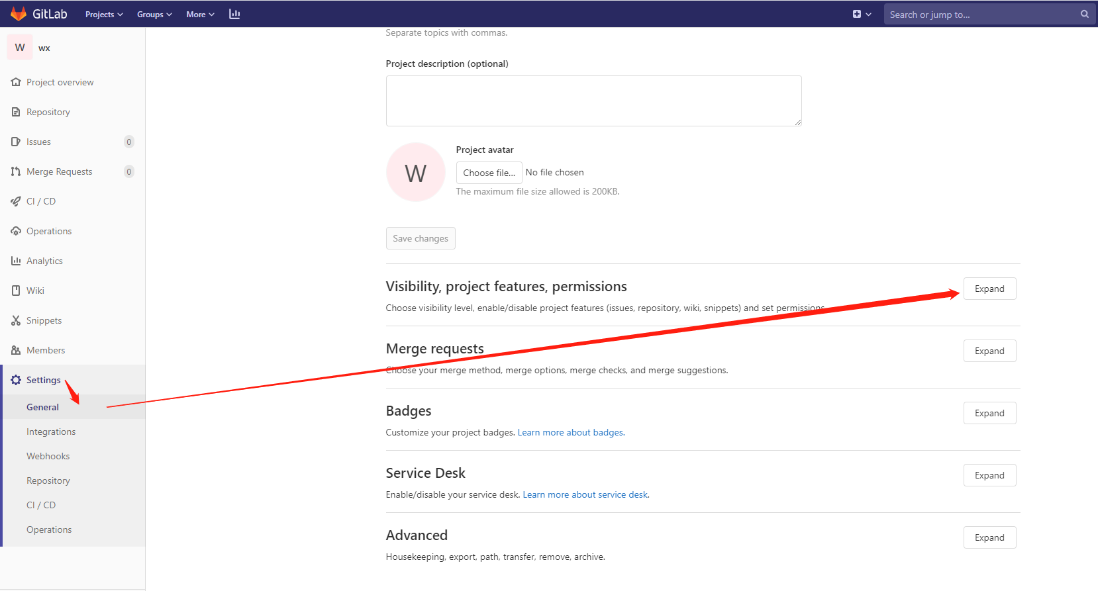
Task: Open the Wiki sidebar icon
Action: pyautogui.click(x=16, y=290)
